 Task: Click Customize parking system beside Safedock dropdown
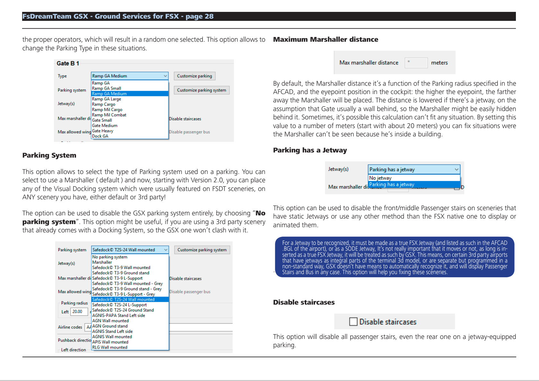[202, 250]
